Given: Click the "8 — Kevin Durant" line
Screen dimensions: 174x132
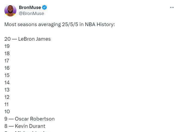Looking at the screenshot, I should [25, 126].
